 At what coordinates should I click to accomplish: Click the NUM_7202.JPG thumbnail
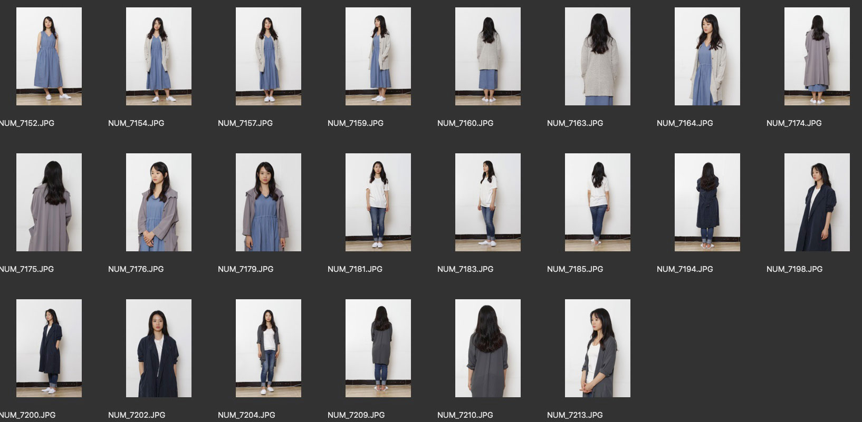[x=159, y=348]
